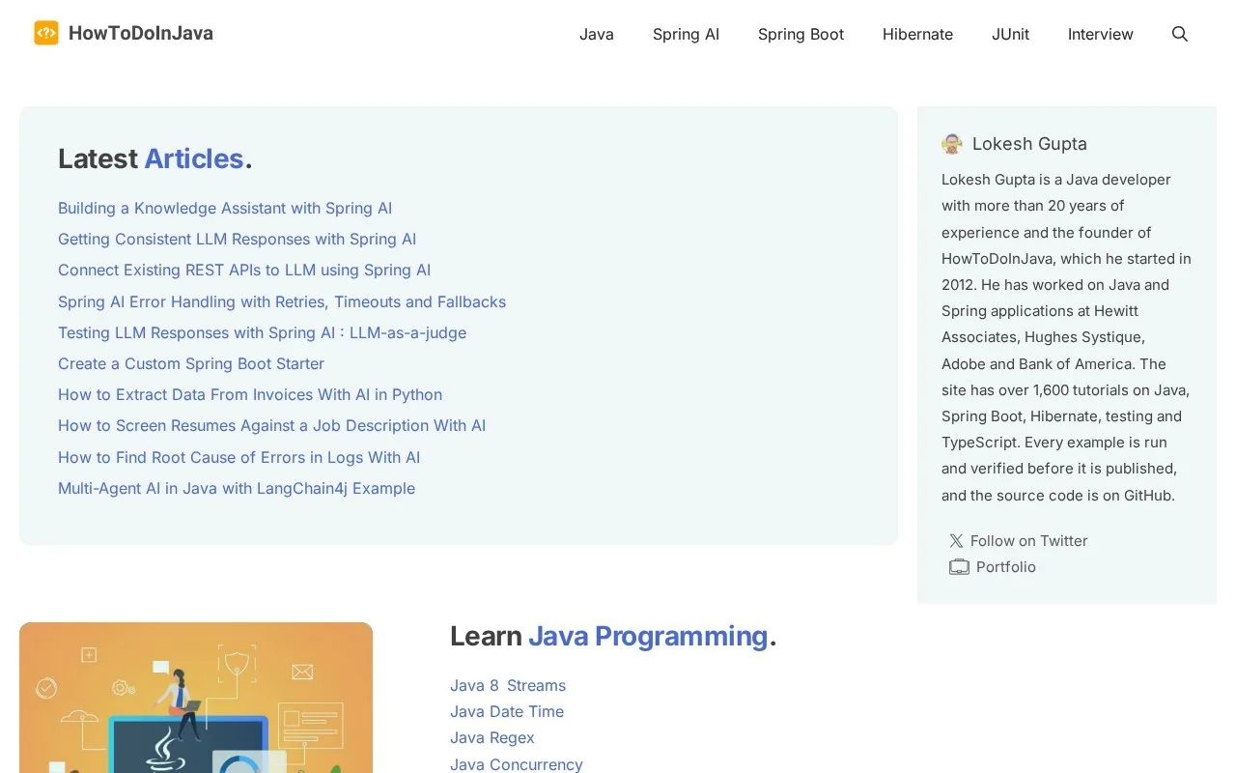Open 'Getting Consistent LLM Responses with Spring AI'
Viewport: 1236px width, 773px height.
coord(237,239)
